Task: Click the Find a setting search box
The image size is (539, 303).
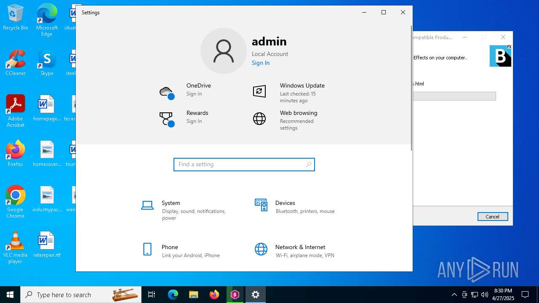Action: [244, 165]
